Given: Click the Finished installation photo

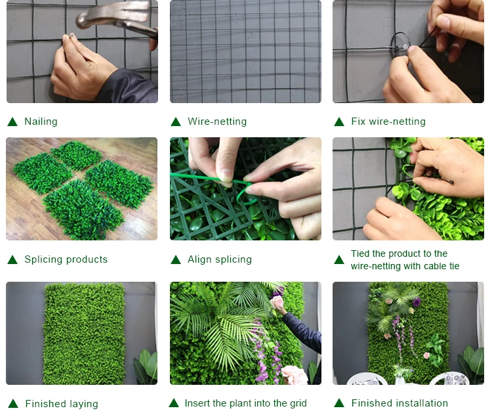Looking at the screenshot, I should [408, 333].
